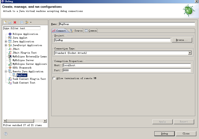Expand the JavaScript Application tree node
The image size is (199, 139).
(6, 45)
